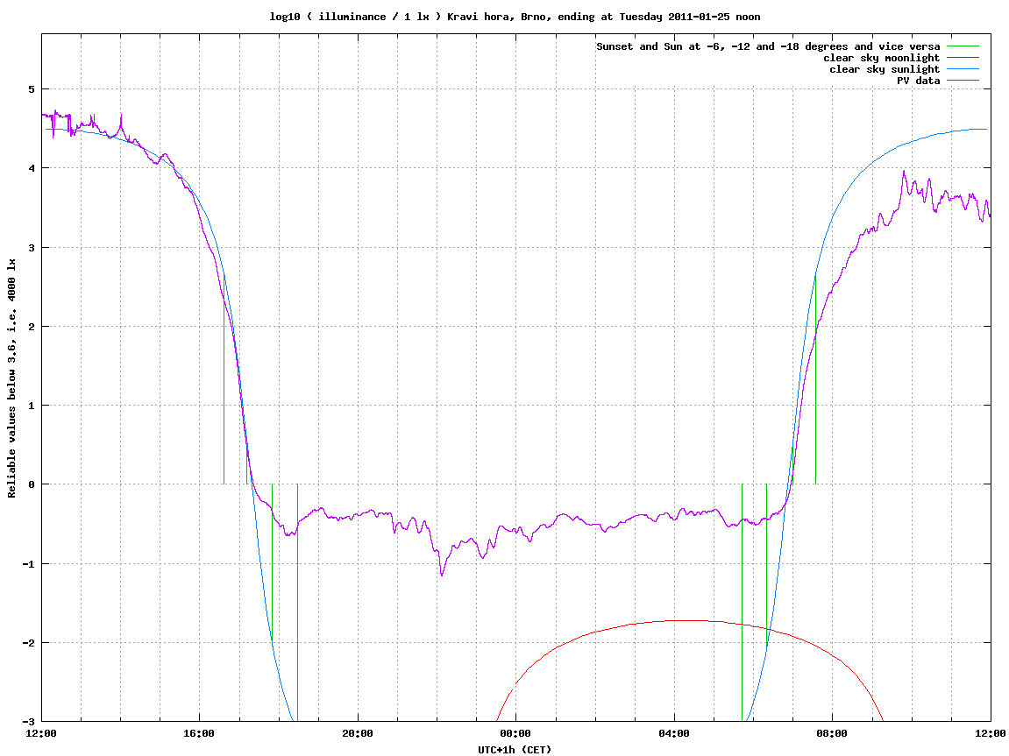The width and height of the screenshot is (1009, 756).
Task: Click the y-axis tick label 1
Action: coord(31,406)
